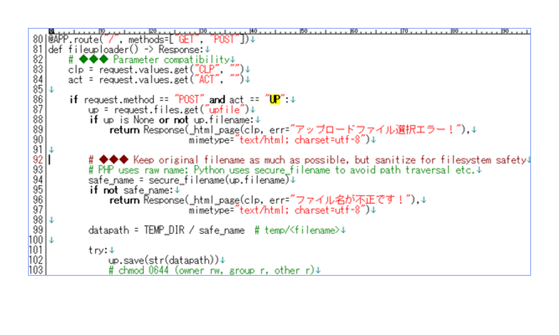Click the mimetype string on line 97

300,210
